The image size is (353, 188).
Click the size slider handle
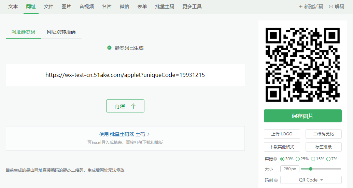point(311,169)
